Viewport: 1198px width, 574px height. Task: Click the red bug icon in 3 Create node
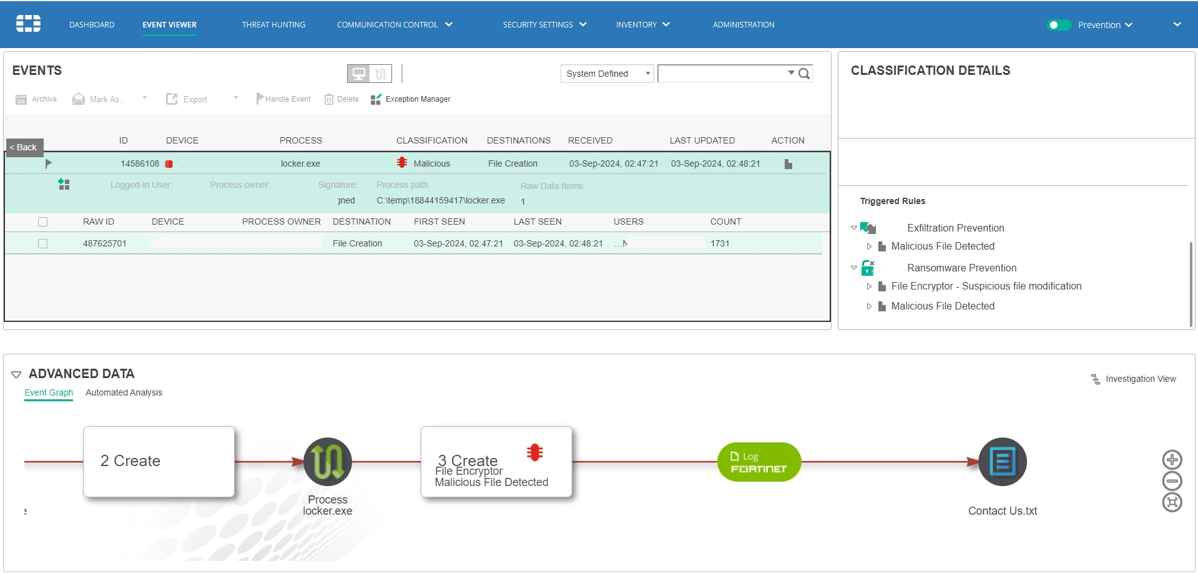coord(534,452)
